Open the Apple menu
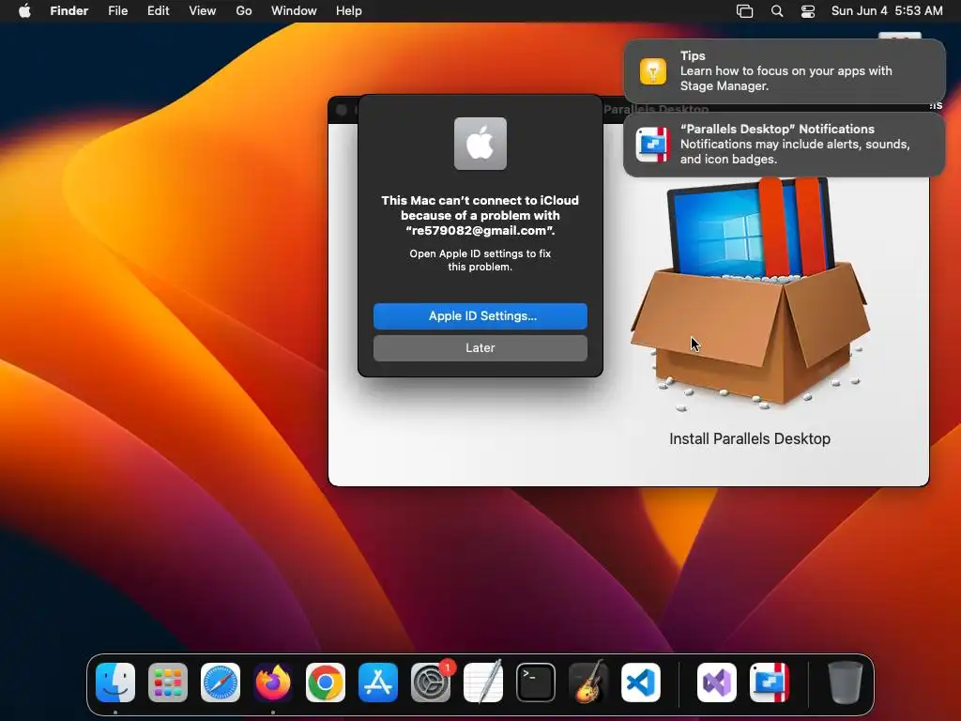961x721 pixels. (24, 11)
